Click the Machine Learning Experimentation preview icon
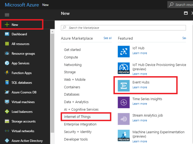This screenshot has height=144, width=193. [x=124, y=135]
